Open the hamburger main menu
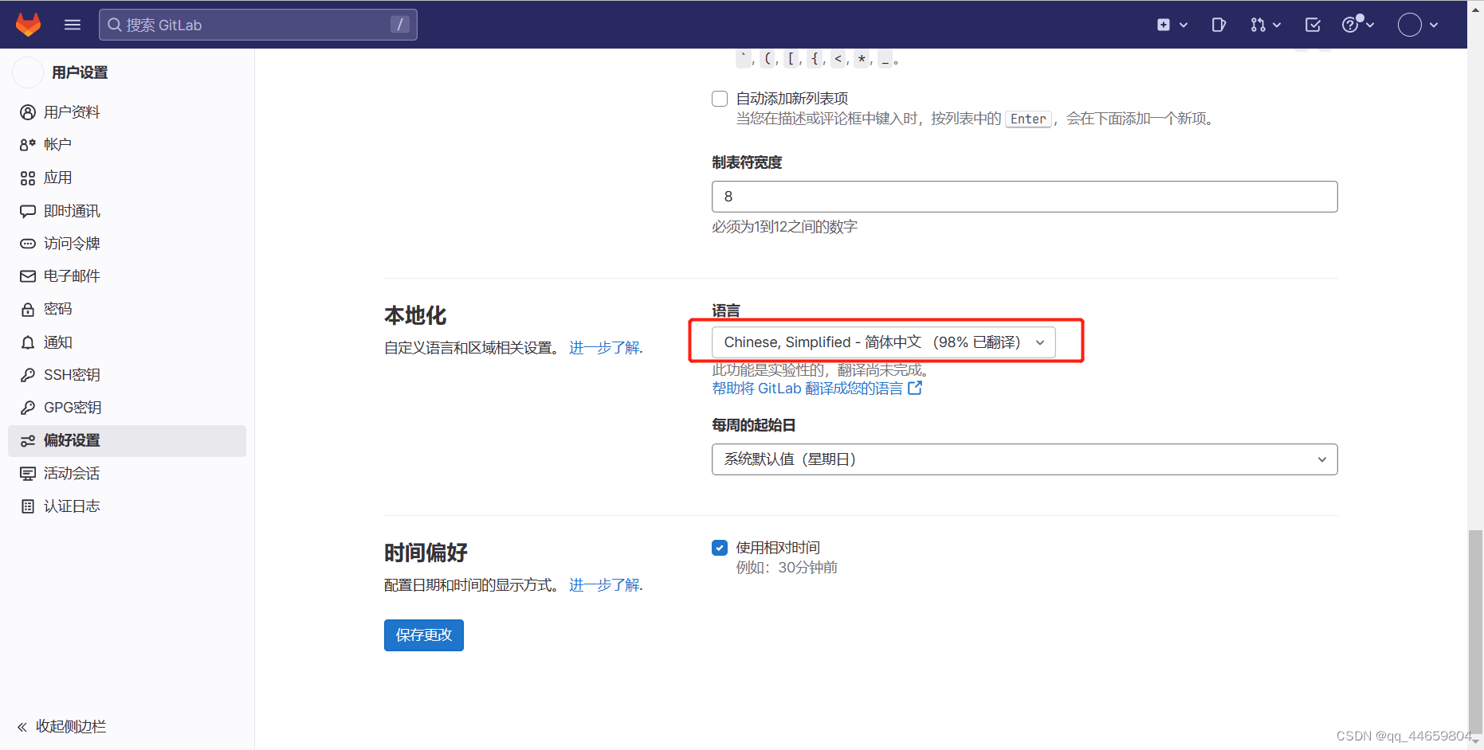This screenshot has width=1484, height=750. (x=73, y=25)
